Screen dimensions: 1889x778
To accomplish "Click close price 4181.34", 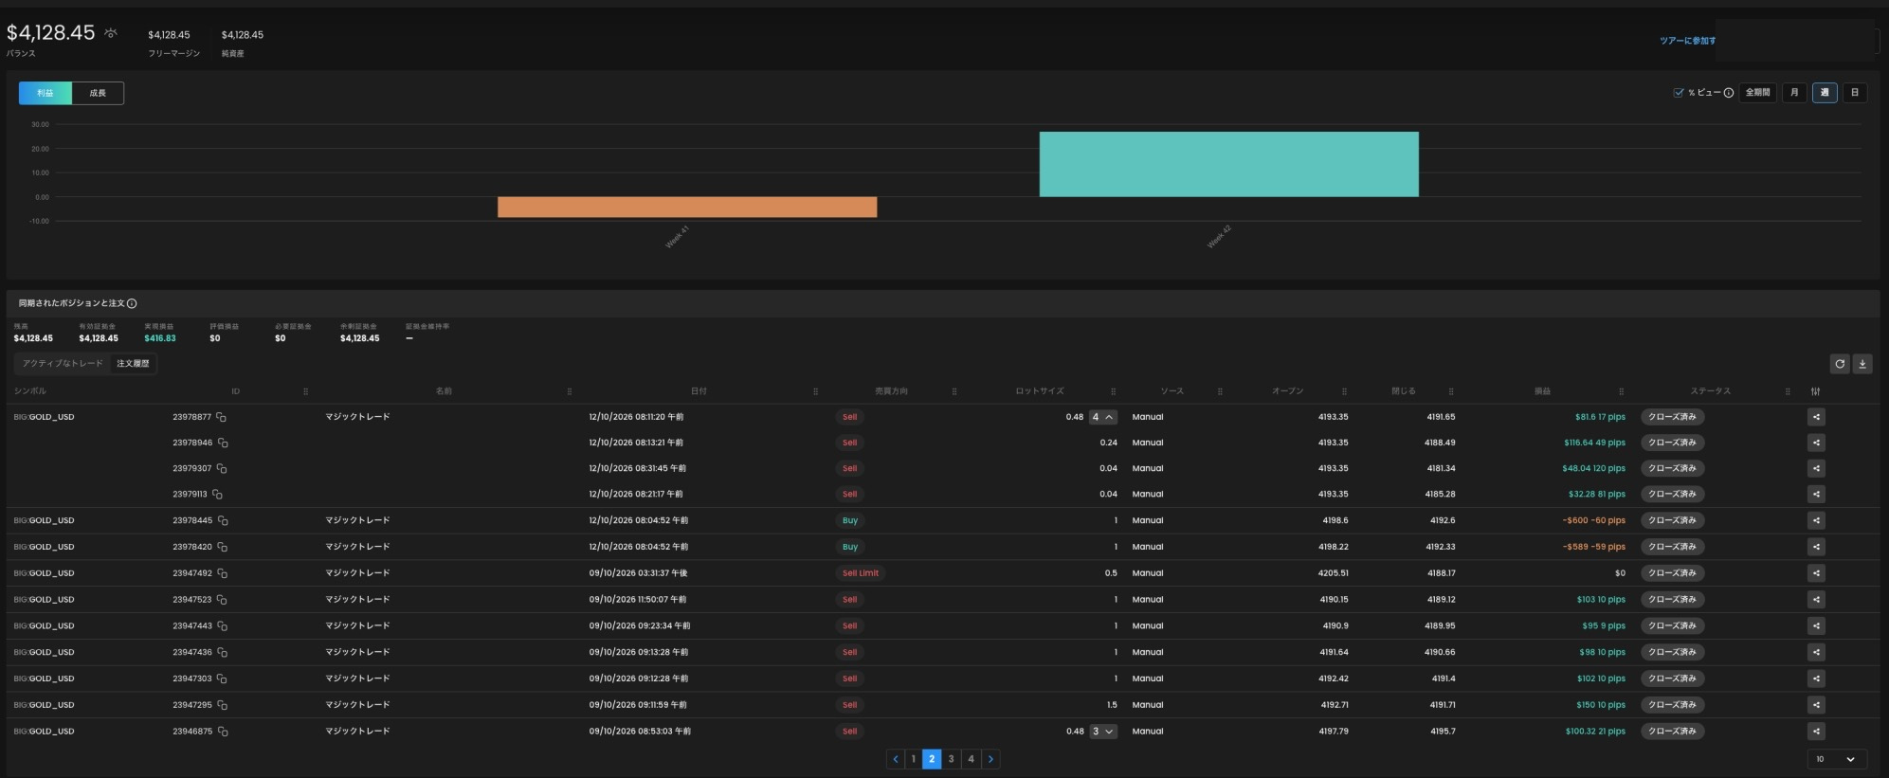I will [x=1441, y=468].
